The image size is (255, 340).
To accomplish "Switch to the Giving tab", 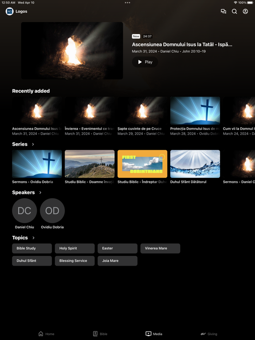I will coord(209,334).
